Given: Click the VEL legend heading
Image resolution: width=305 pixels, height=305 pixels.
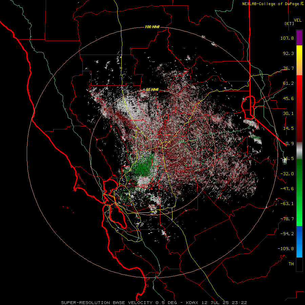Looking at the screenshot, I should (298, 20).
